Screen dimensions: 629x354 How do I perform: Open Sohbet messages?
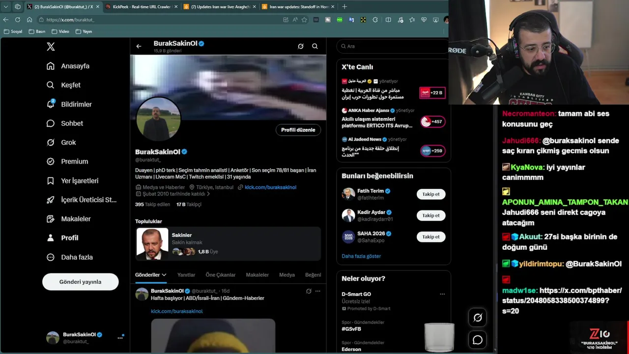tap(65, 123)
